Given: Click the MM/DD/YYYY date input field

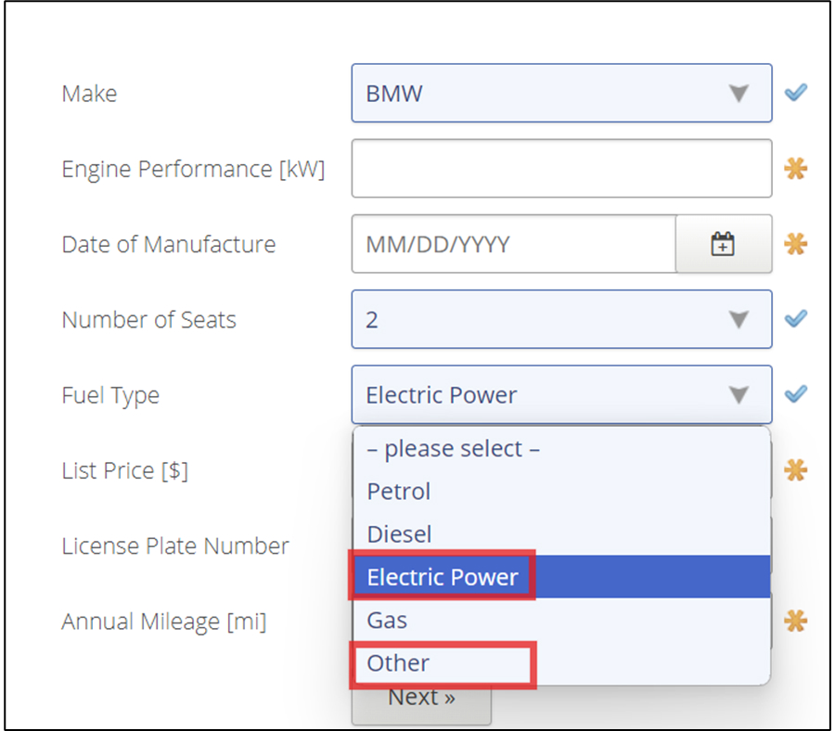Looking at the screenshot, I should [514, 244].
